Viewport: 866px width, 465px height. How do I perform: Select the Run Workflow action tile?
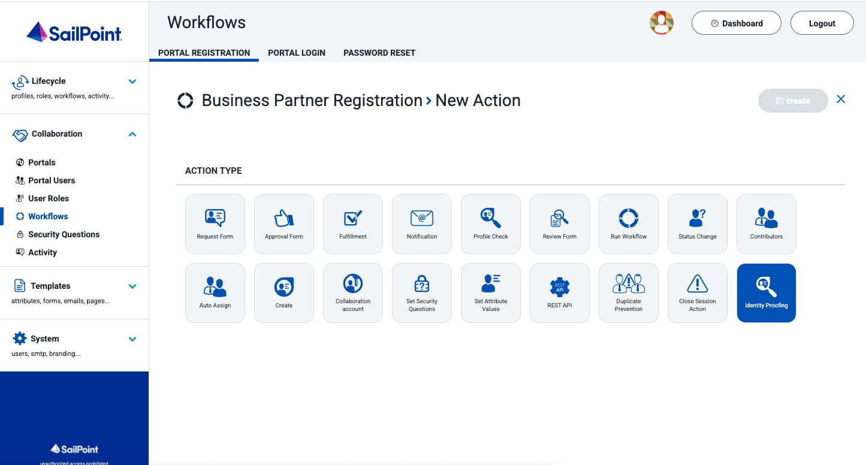point(629,224)
